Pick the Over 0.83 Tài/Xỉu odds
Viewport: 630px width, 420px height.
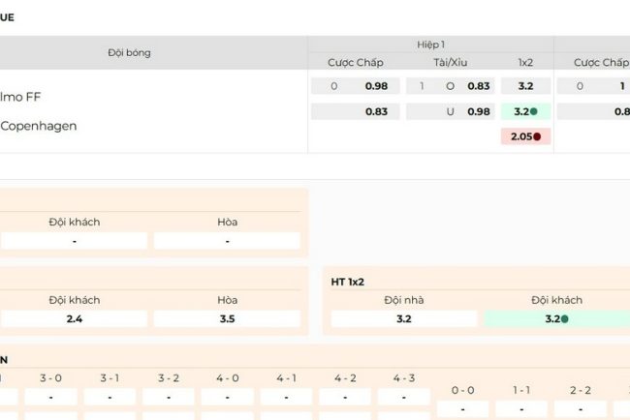[x=478, y=86]
